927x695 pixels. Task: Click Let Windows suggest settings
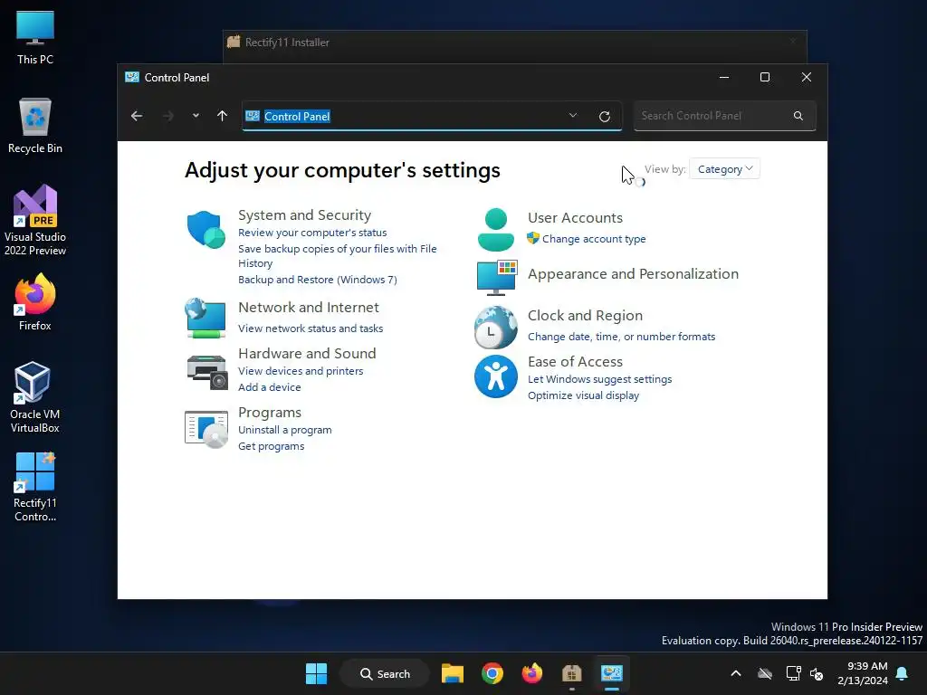click(x=599, y=379)
